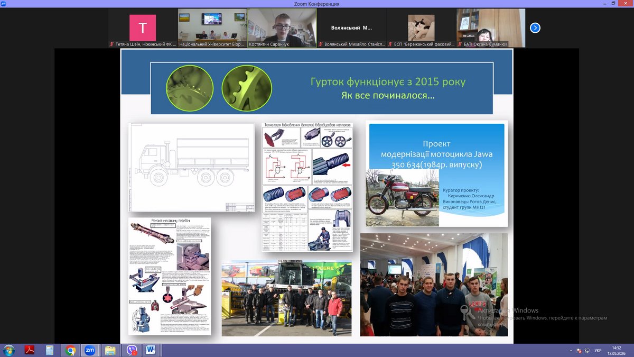Open the Windows Start menu orb

(9, 350)
